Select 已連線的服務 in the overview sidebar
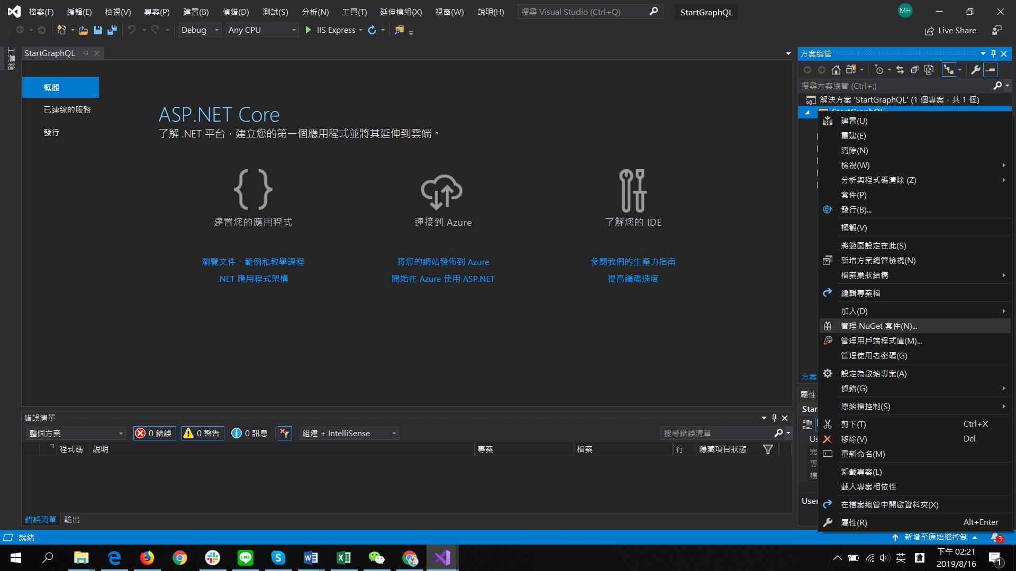The height and width of the screenshot is (571, 1016). 67,110
